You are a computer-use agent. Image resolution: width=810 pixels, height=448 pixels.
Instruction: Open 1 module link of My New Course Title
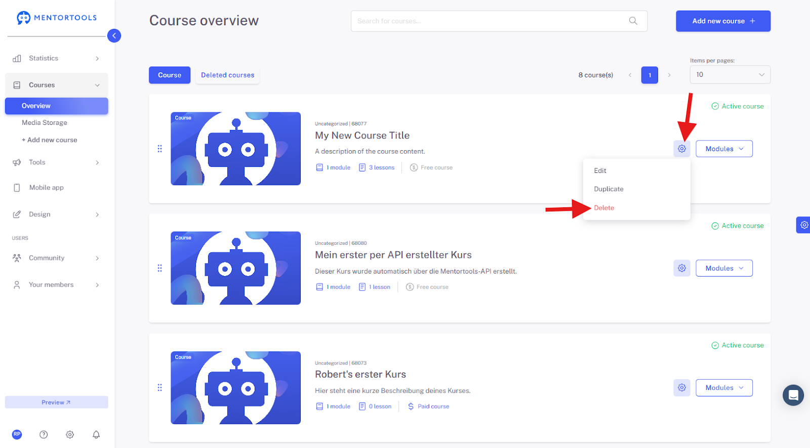(x=334, y=167)
